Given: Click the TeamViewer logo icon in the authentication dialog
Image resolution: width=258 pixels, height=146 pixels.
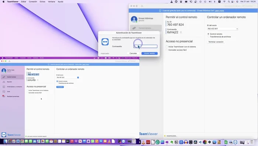Looking at the screenshot, I should pyautogui.click(x=105, y=42).
